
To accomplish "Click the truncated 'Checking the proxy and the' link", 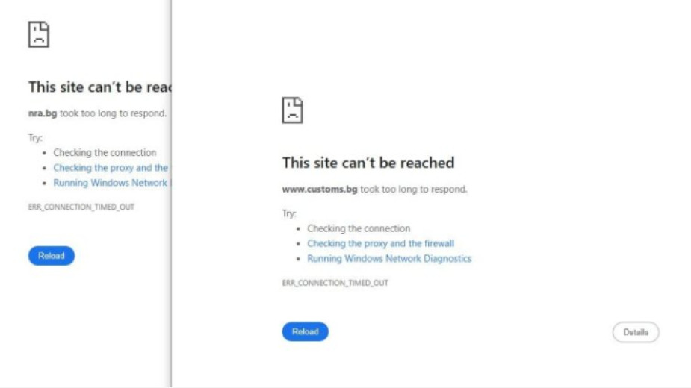I will [111, 168].
